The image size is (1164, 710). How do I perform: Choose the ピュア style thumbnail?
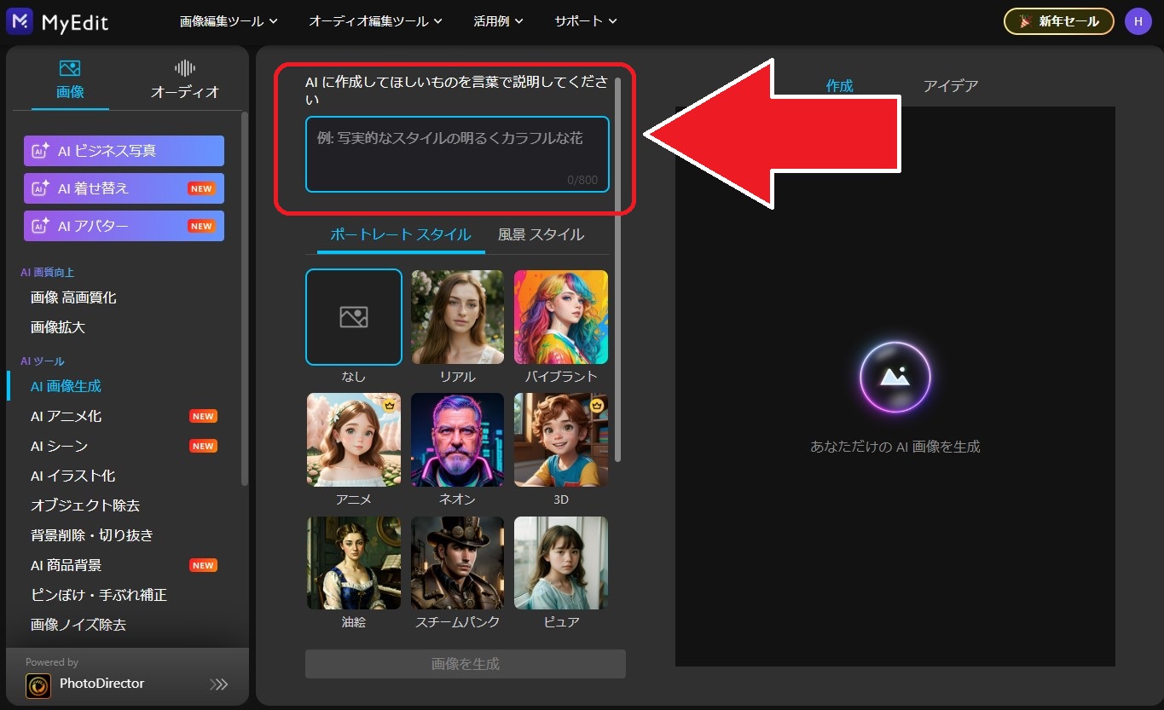click(x=561, y=563)
